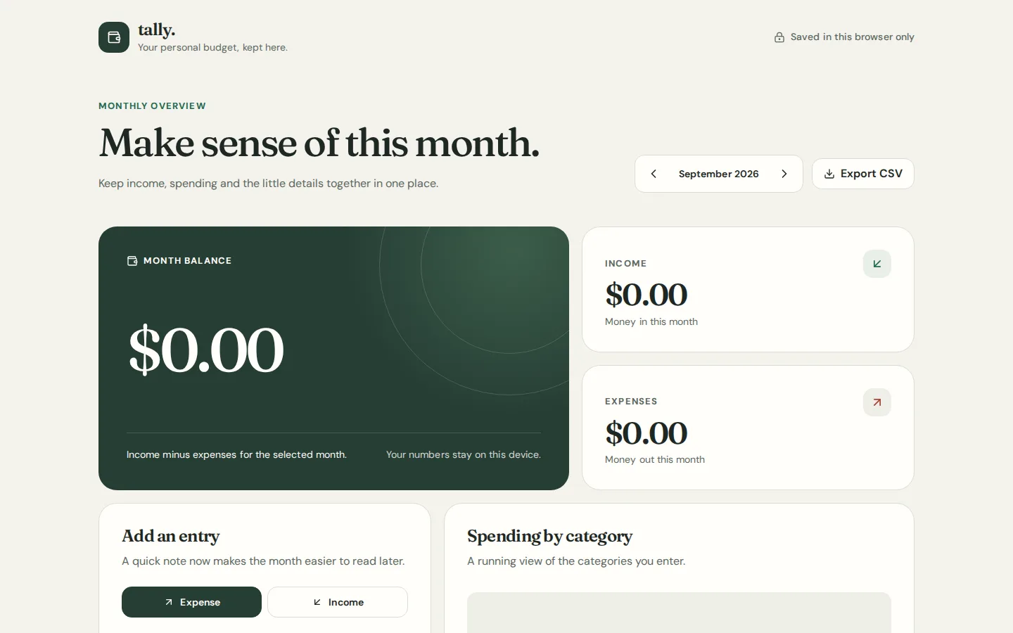
Task: Select the Expense entry type toggle
Action: click(191, 602)
